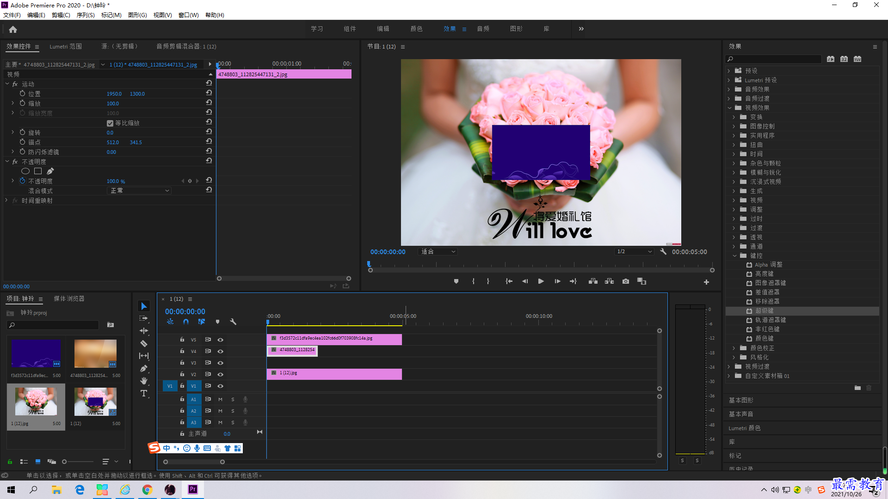Select the Hand tool
The width and height of the screenshot is (888, 499).
[x=144, y=381]
